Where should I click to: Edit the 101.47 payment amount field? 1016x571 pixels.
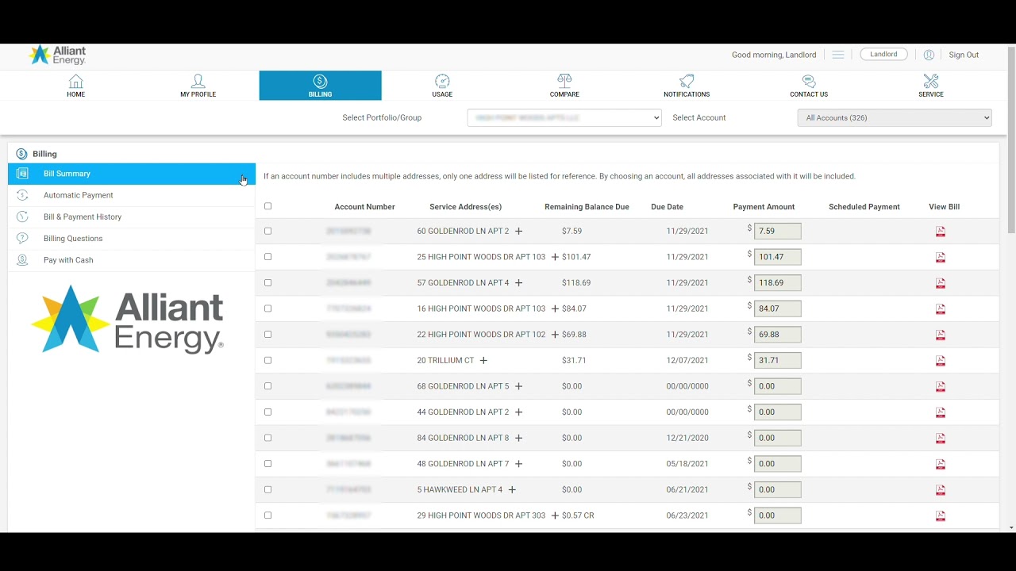pos(777,257)
